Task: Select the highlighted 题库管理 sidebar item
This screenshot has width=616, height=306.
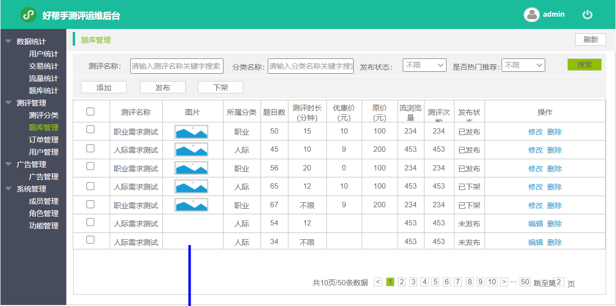Action: [x=43, y=128]
